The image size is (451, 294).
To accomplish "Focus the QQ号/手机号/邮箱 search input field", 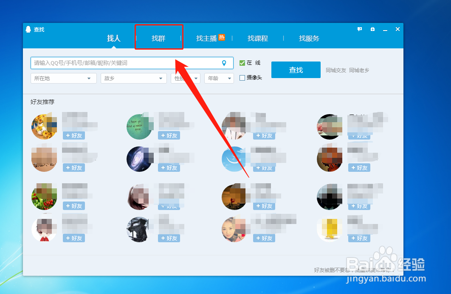I will click(x=132, y=63).
